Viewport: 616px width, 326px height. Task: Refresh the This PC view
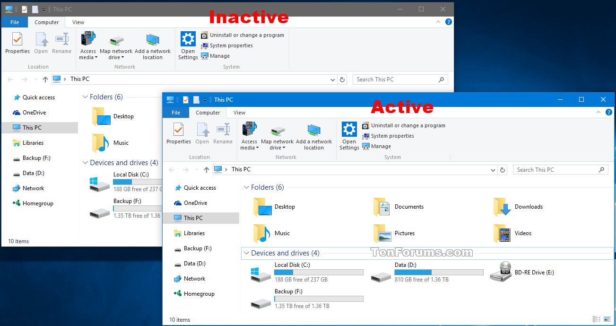click(503, 169)
